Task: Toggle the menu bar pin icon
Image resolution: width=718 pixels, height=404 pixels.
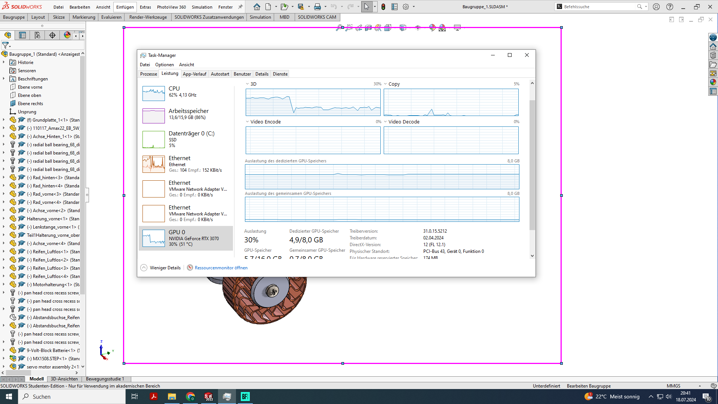Action: [240, 7]
